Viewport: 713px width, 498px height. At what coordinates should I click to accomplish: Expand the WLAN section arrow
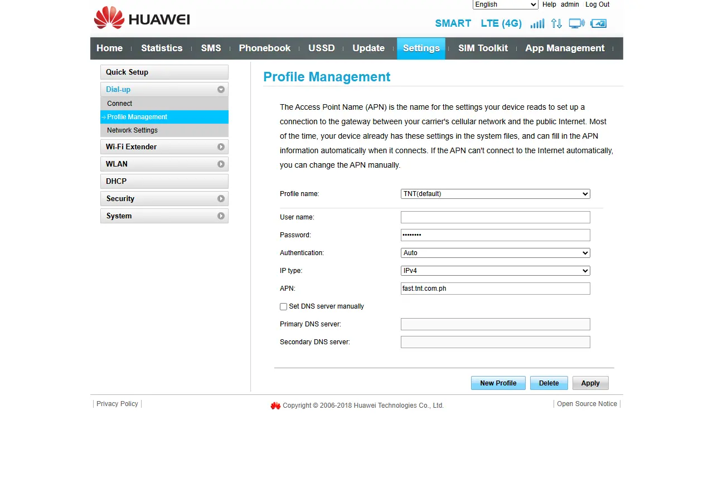click(221, 164)
